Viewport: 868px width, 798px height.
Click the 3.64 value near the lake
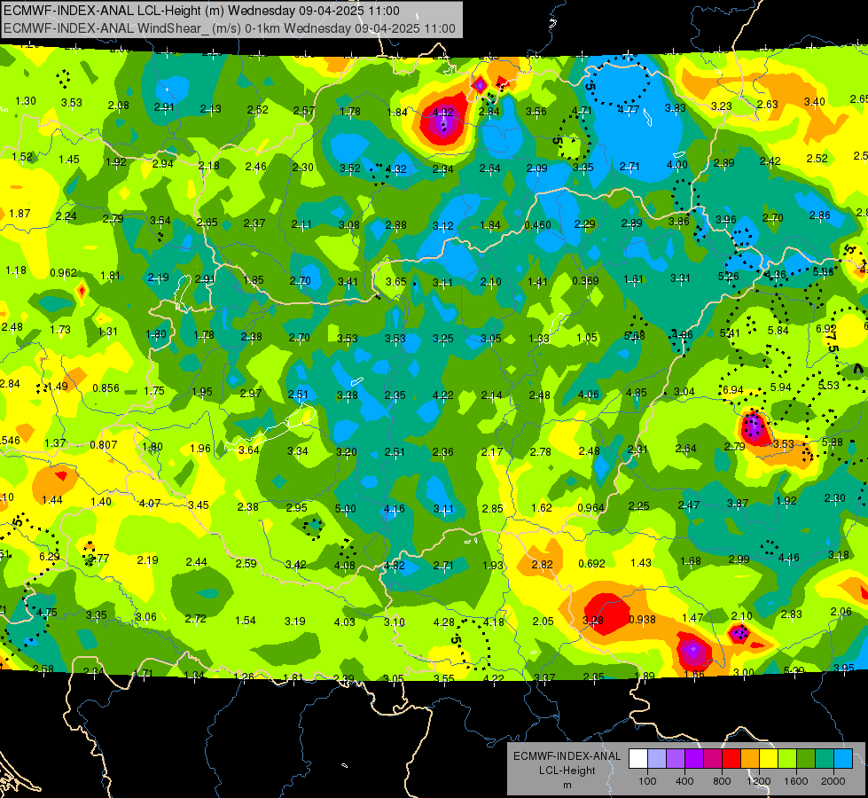(x=249, y=450)
